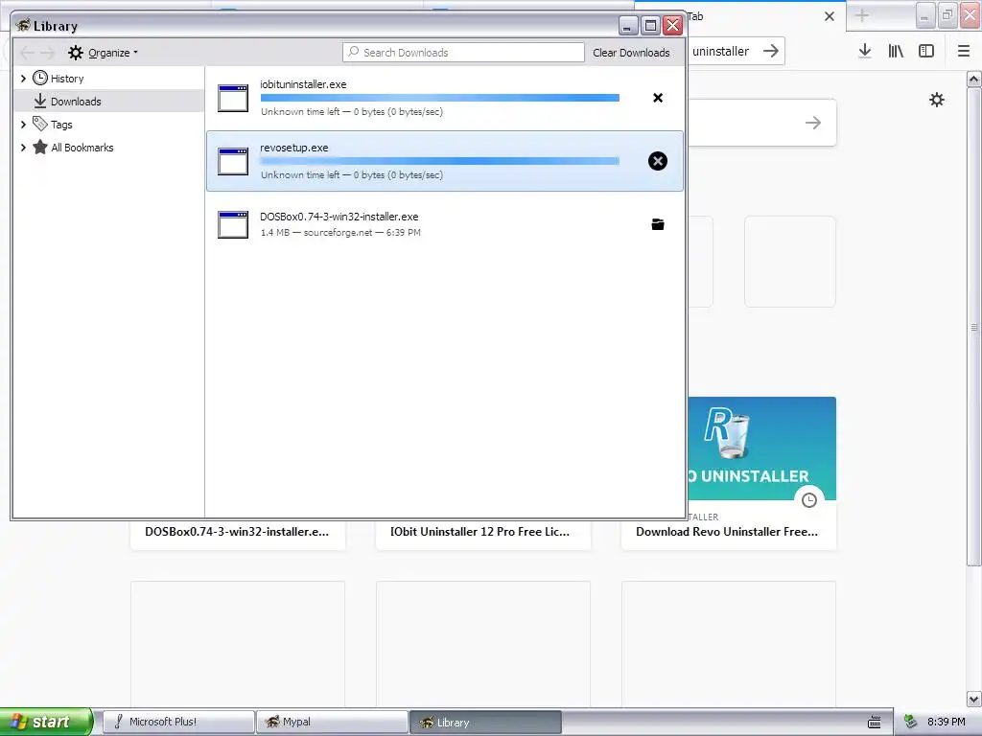Click browser scrollbar down arrow
The height and width of the screenshot is (736, 982).
point(974,699)
